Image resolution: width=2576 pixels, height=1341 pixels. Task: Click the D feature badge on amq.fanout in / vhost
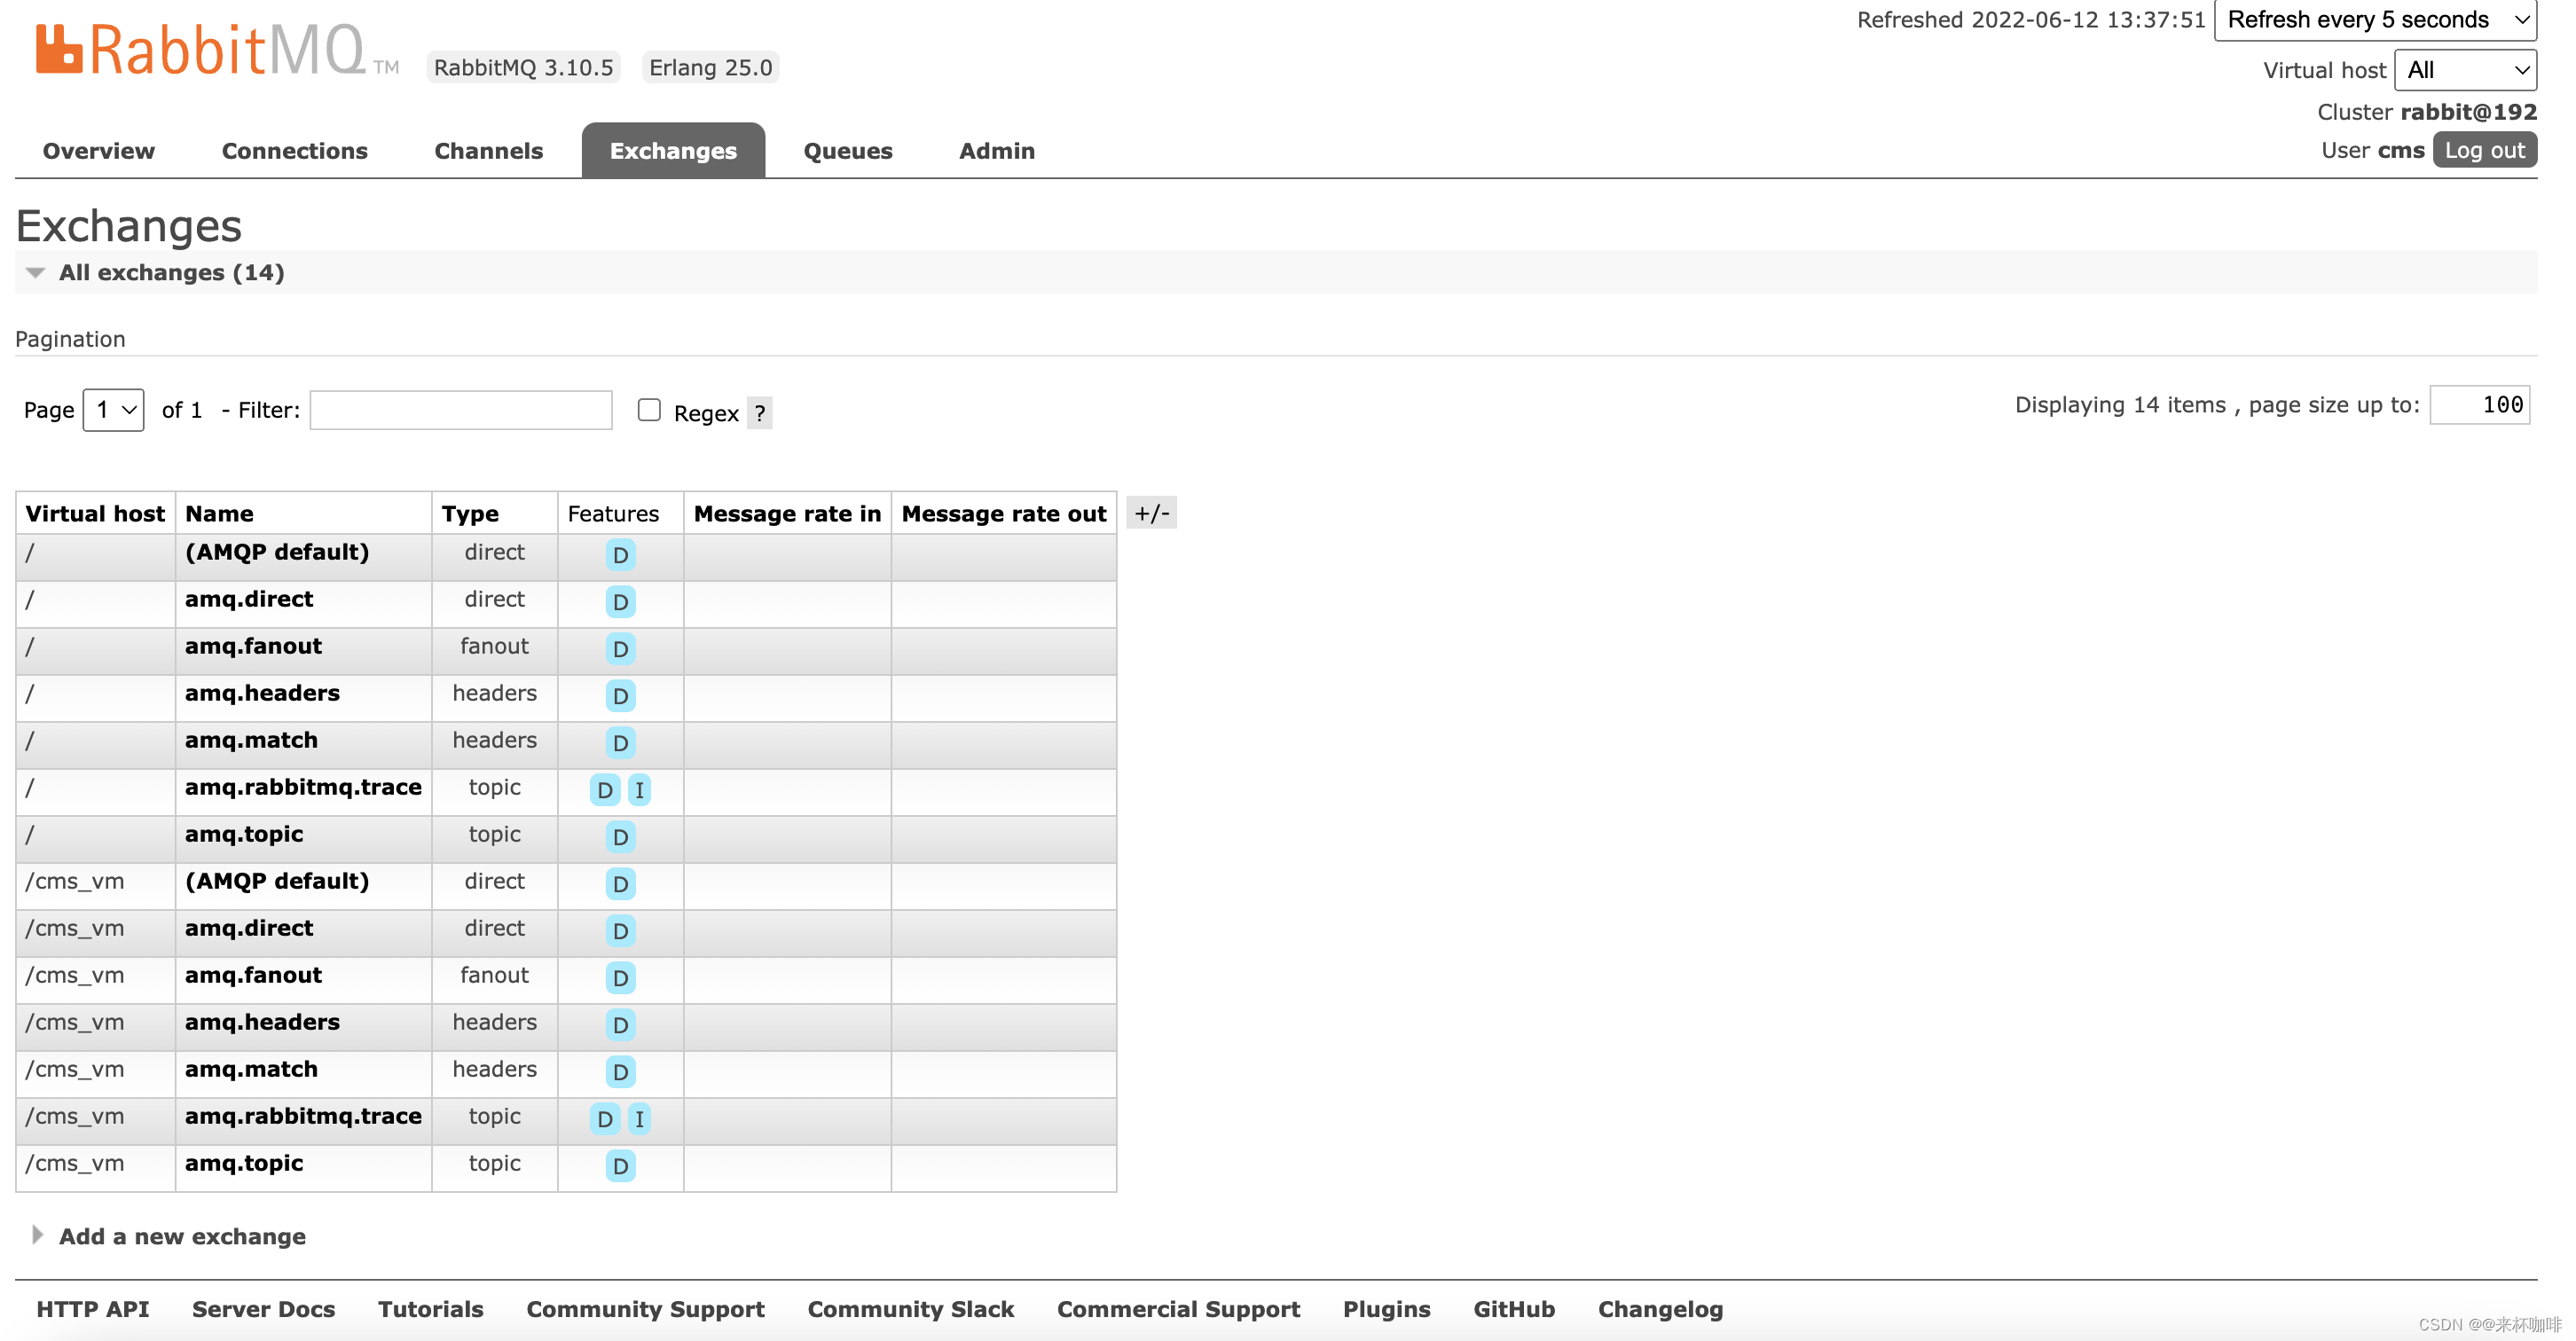pyautogui.click(x=620, y=649)
